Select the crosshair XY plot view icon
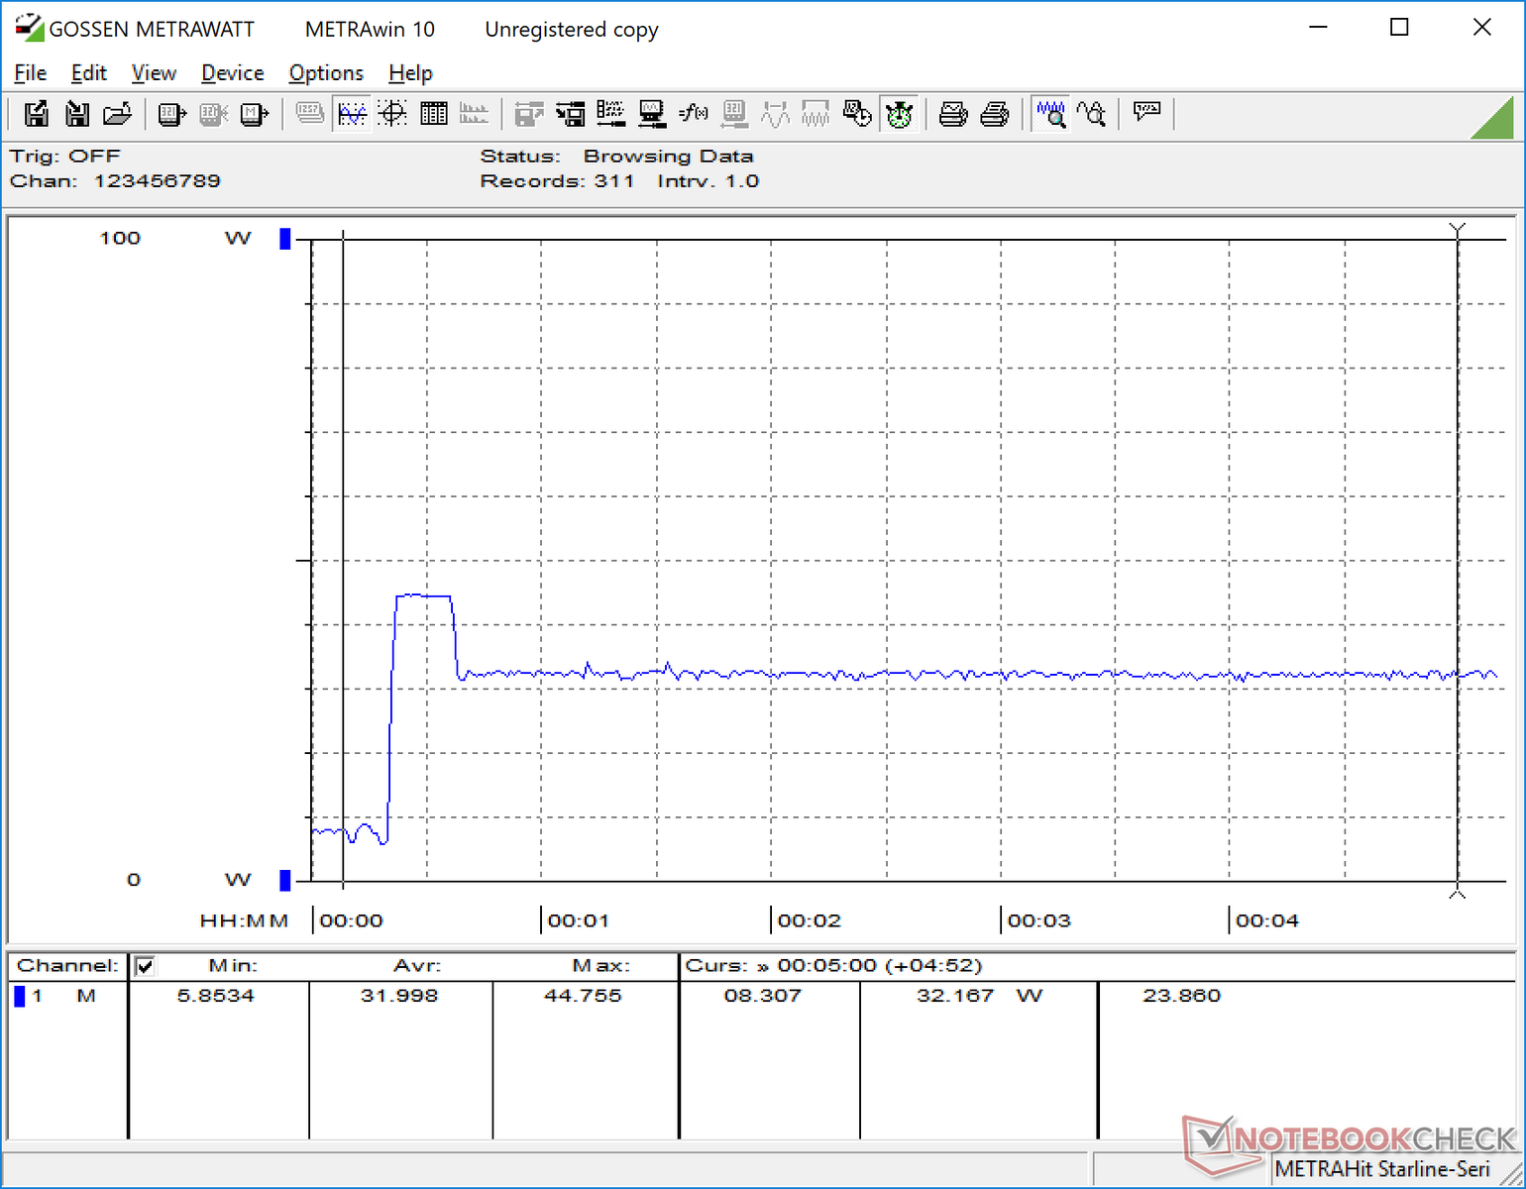Image resolution: width=1526 pixels, height=1189 pixels. [392, 114]
